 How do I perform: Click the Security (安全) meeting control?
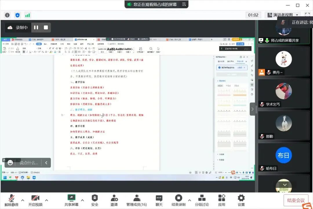[x=95, y=200]
